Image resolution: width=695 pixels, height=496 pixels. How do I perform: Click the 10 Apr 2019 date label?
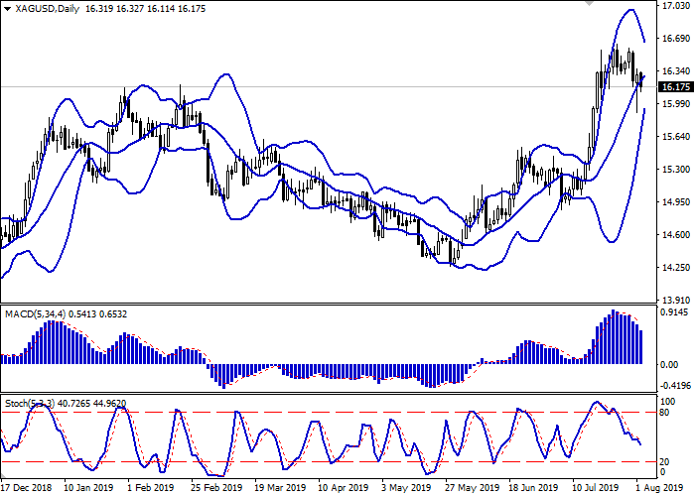point(342,488)
